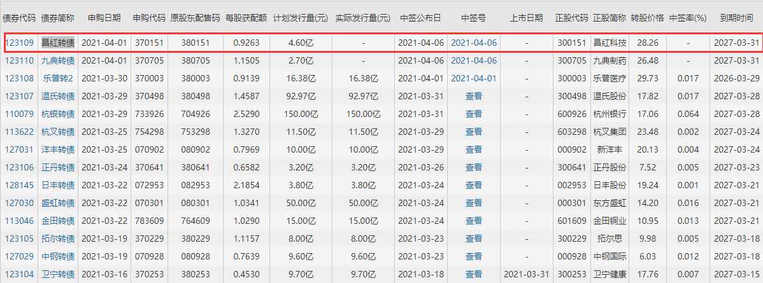Click 查看 in the 洋丰转债 row
763x283 pixels.
[x=474, y=149]
